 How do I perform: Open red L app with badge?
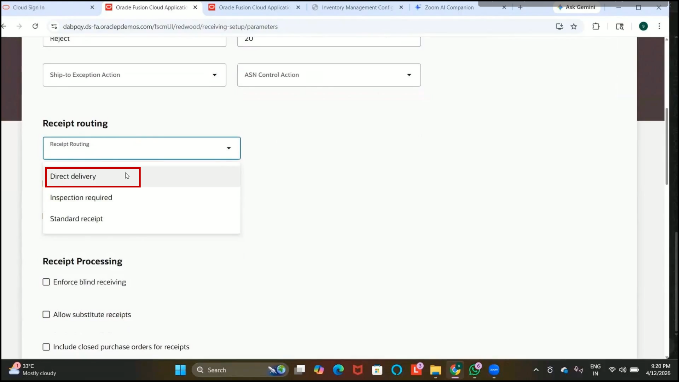[x=416, y=370]
